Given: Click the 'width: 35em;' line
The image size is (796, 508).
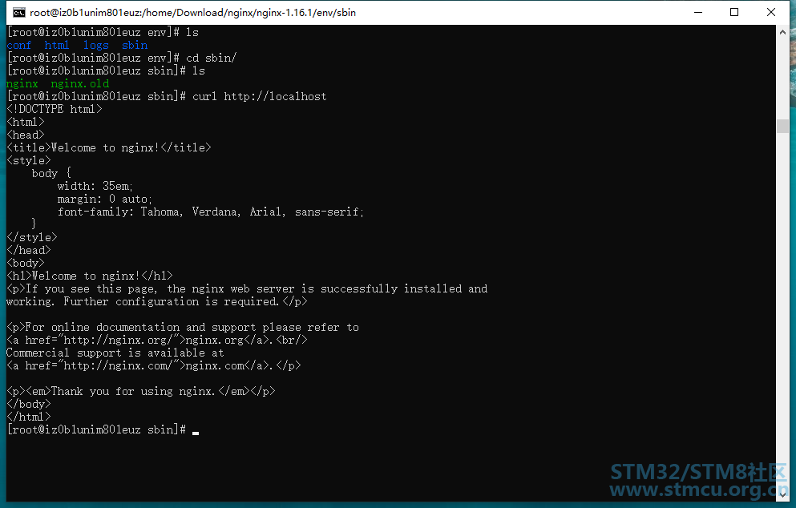Looking at the screenshot, I should click(95, 186).
